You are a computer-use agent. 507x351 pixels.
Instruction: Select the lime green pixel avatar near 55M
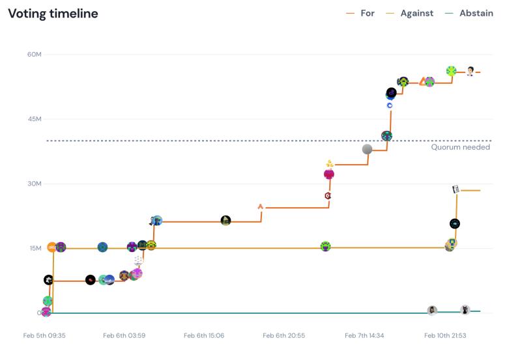[x=451, y=71]
